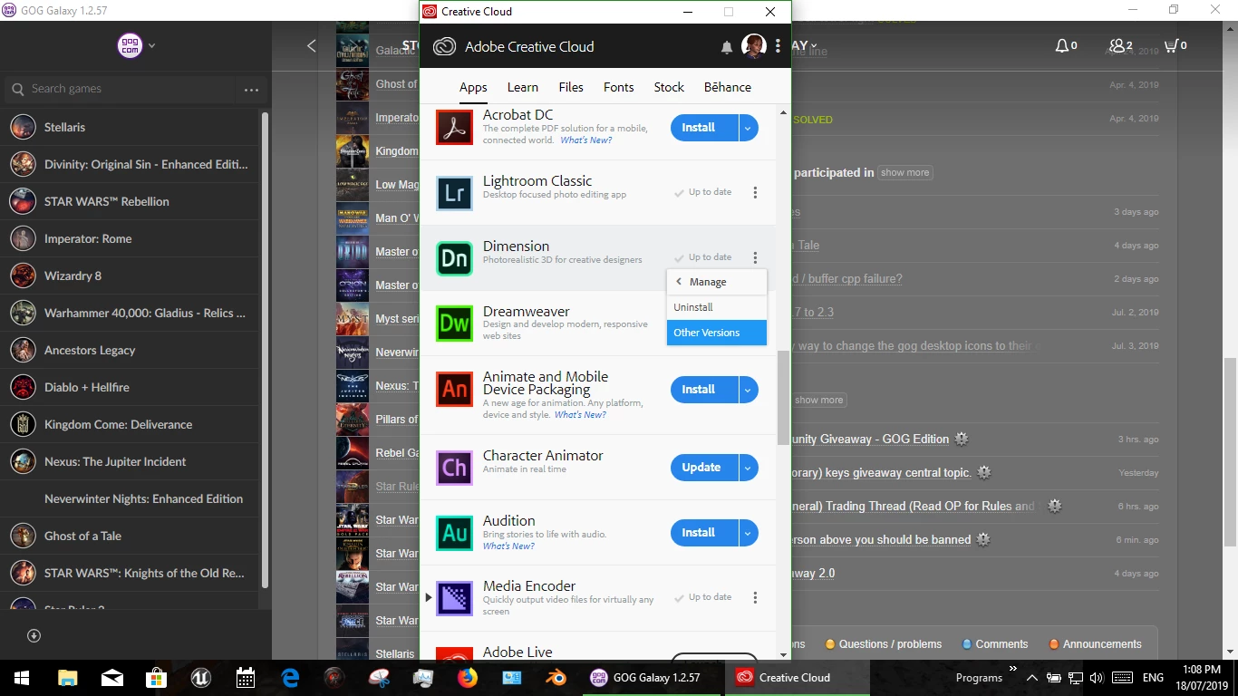Click the Media Encoder icon

point(454,598)
